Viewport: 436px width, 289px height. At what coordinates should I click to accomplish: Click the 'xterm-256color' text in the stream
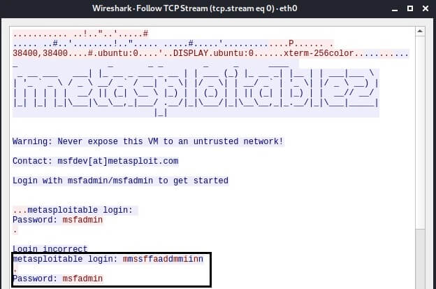pyautogui.click(x=319, y=53)
